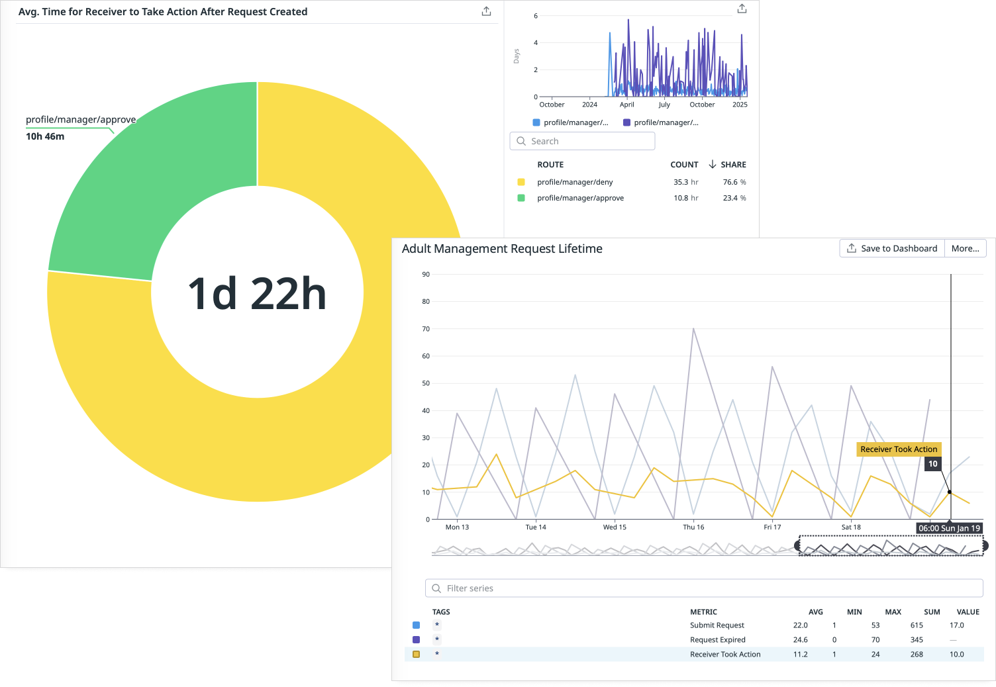Click the sort arrow beside SHARE column

tap(713, 164)
